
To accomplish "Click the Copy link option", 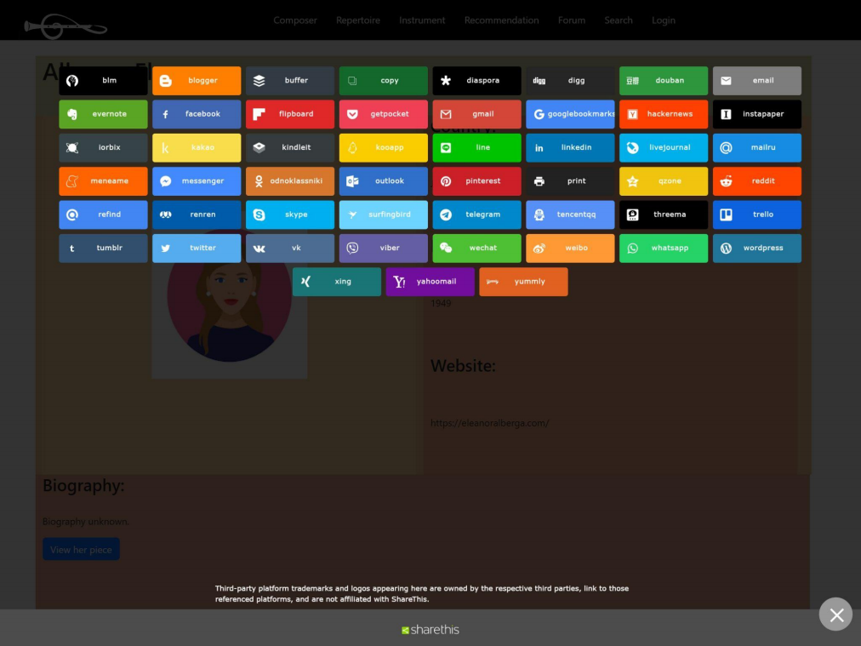I will click(383, 80).
